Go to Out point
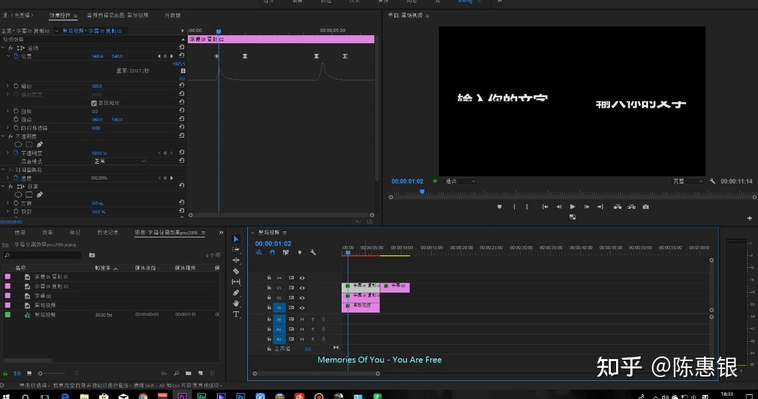 coord(600,207)
